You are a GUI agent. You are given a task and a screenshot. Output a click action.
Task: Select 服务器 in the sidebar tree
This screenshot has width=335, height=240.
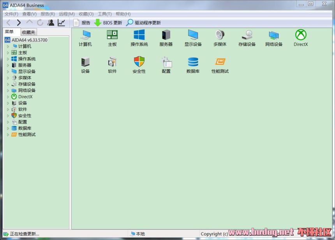pos(25,65)
